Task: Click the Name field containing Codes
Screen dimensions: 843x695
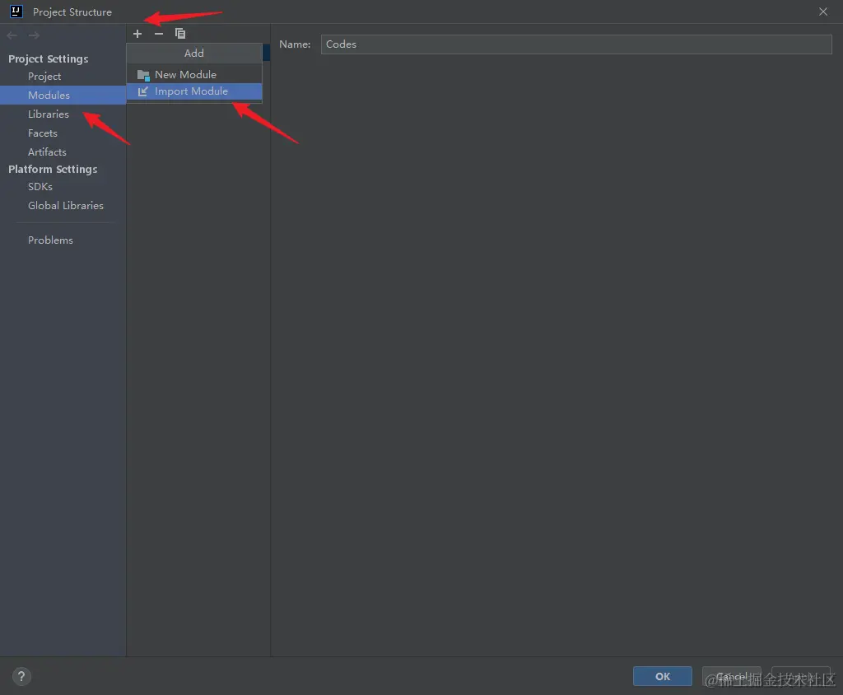Action: click(x=576, y=44)
